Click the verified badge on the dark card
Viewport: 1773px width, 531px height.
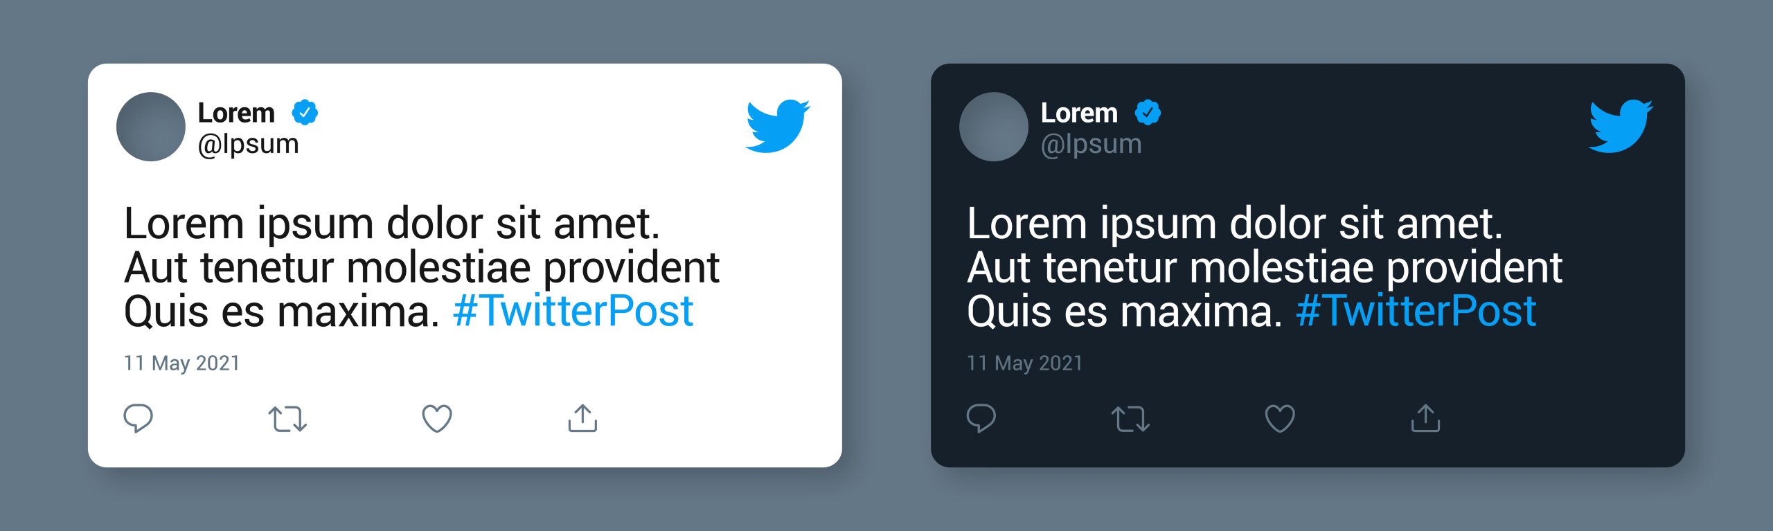1148,112
